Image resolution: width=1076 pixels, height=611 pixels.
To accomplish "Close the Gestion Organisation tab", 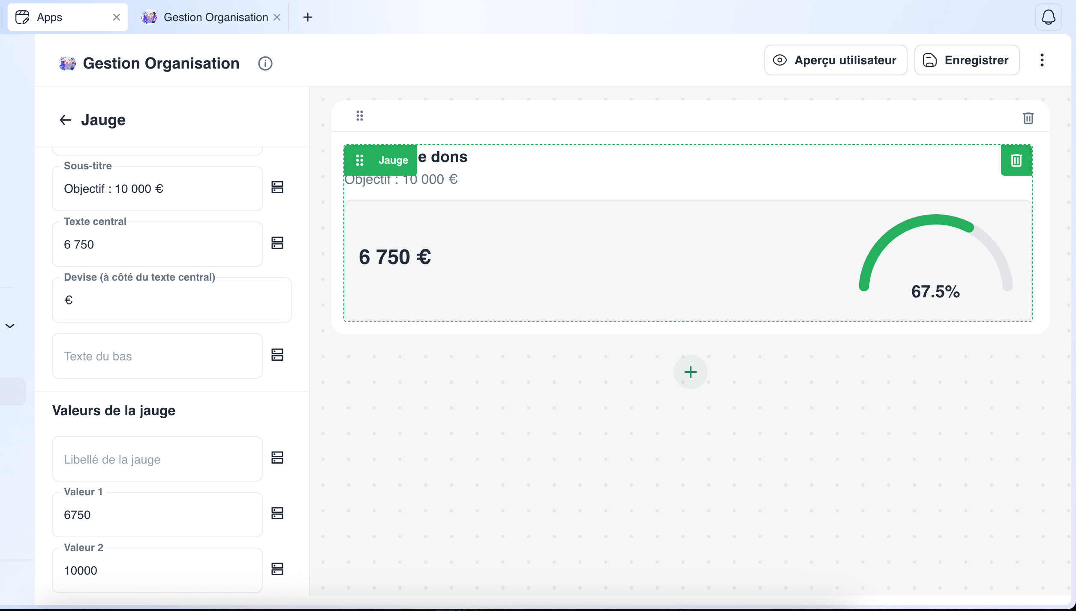I will point(277,17).
